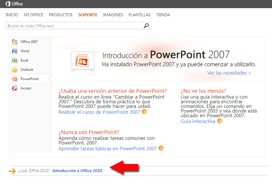The width and height of the screenshot is (272, 179).
Task: Select the Excel icon in sidebar
Action: click(x=15, y=60)
